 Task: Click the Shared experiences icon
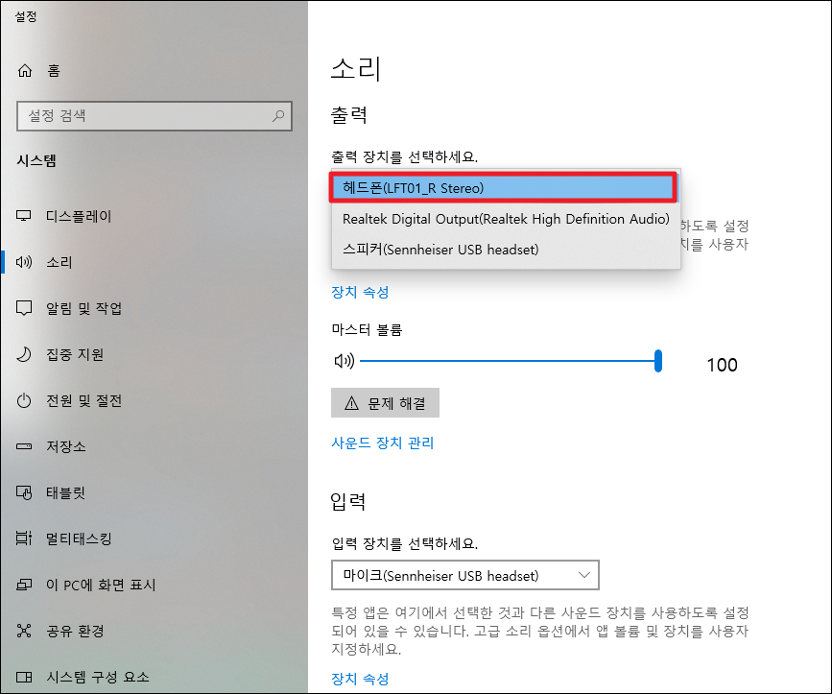[x=25, y=631]
